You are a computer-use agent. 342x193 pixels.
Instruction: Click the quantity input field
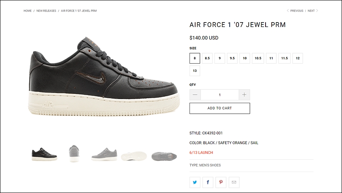click(x=220, y=95)
